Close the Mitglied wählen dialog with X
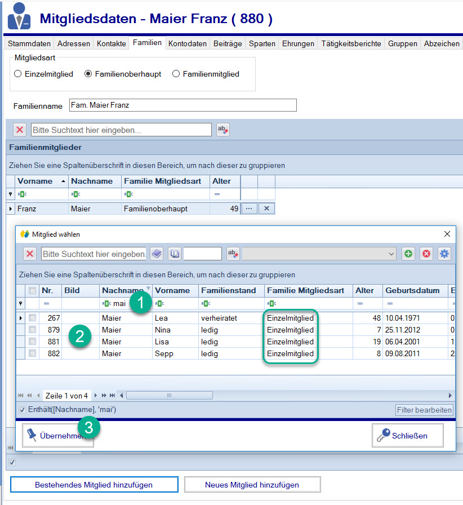The height and width of the screenshot is (505, 463). 447,234
